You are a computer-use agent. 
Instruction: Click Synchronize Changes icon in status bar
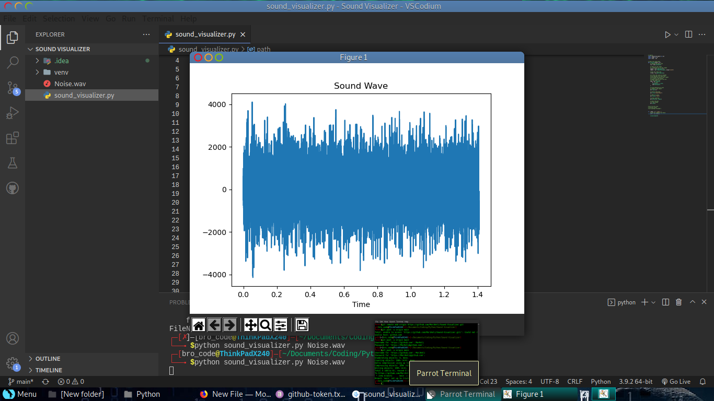coord(45,382)
